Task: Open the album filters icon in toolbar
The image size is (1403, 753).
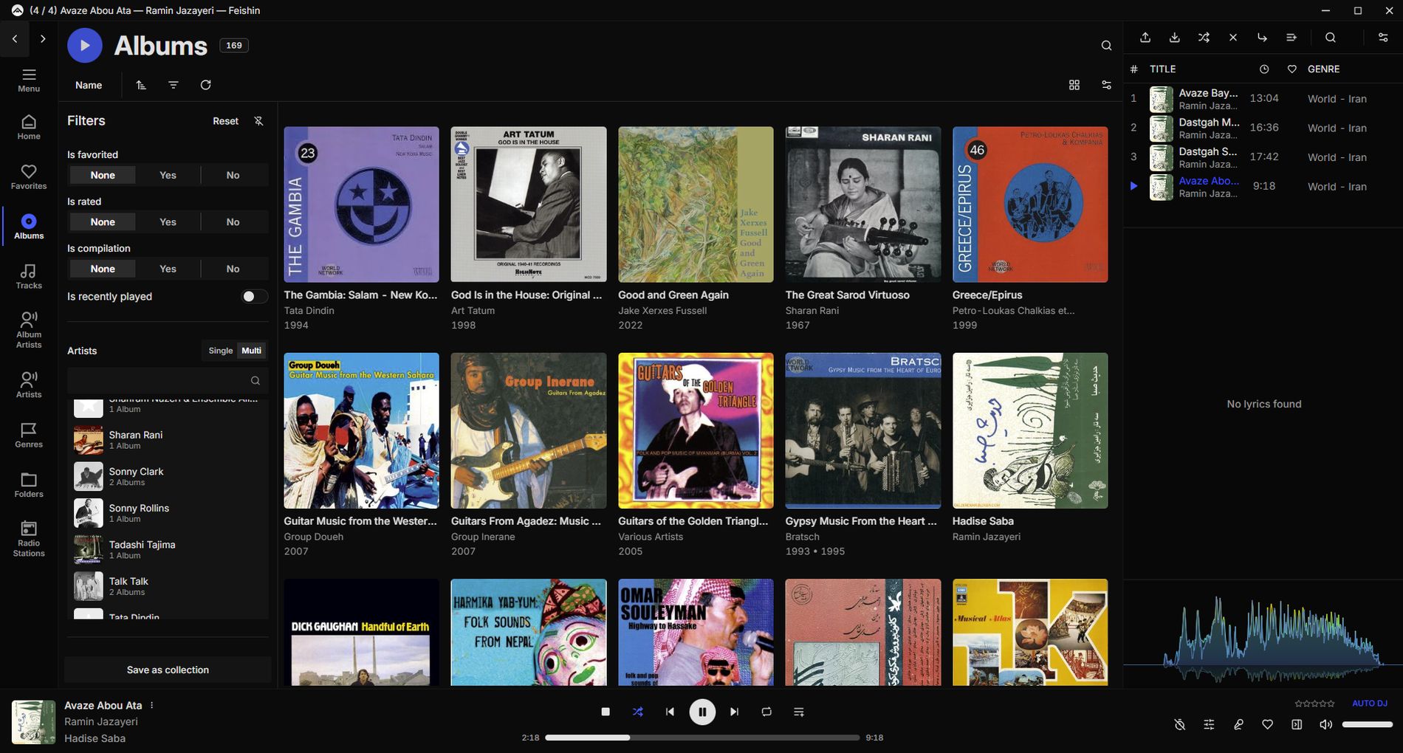Action: click(174, 85)
